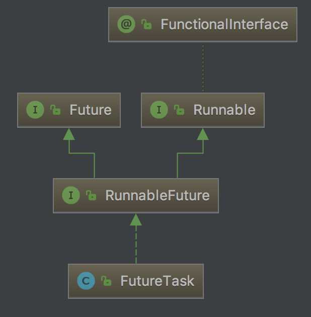Select the FutureTask class label

[x=157, y=281]
